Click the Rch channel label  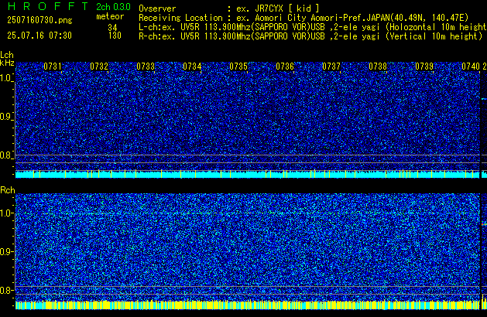point(8,190)
